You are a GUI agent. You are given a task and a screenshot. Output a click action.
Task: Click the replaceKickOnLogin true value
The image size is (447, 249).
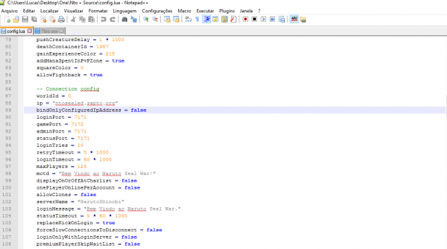click(x=109, y=223)
